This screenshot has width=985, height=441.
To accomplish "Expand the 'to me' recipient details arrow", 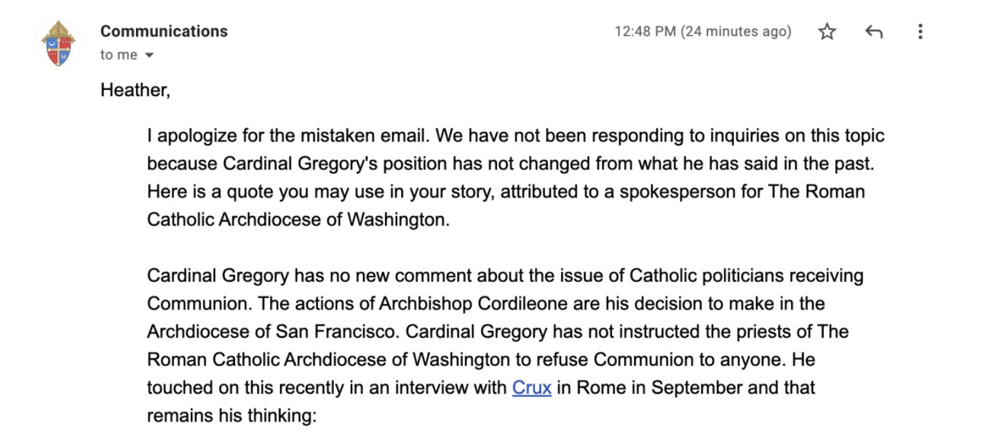I will (150, 56).
